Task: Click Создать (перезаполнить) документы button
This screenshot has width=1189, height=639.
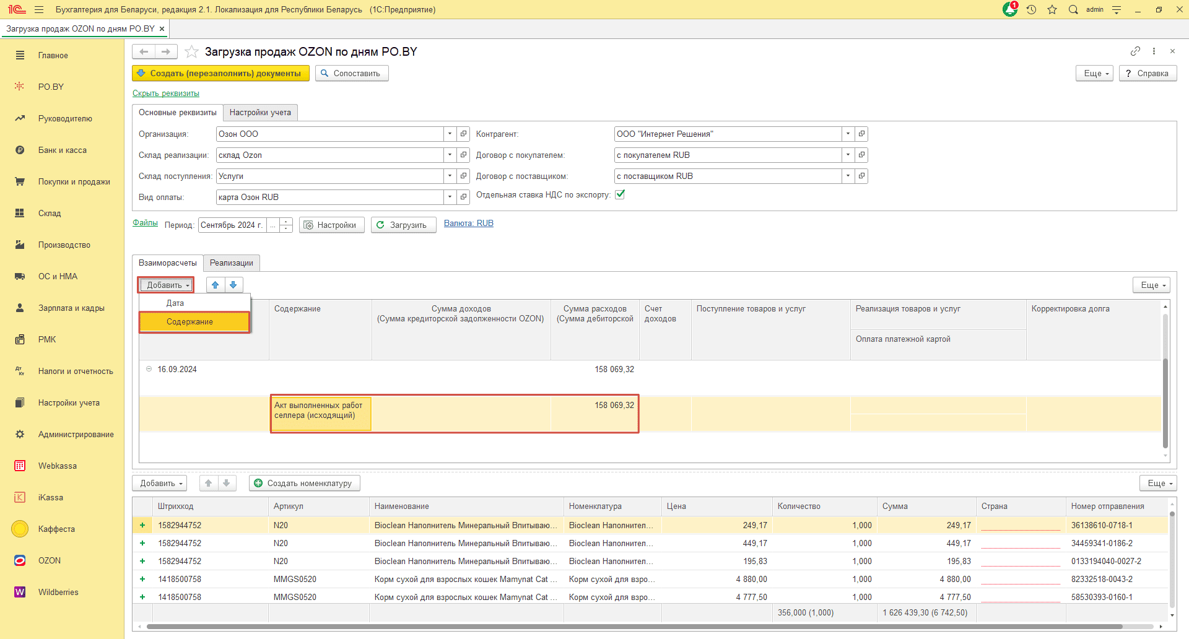Action: 220,73
